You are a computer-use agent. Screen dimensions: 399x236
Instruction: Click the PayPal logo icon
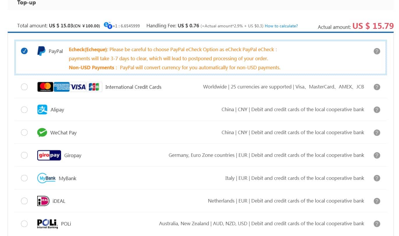point(41,51)
